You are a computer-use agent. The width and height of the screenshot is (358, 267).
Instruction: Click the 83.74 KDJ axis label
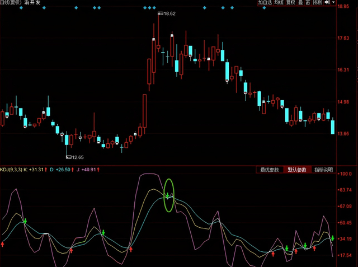coord(346,190)
